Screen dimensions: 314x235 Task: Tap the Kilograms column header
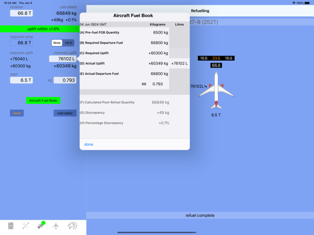[158, 24]
